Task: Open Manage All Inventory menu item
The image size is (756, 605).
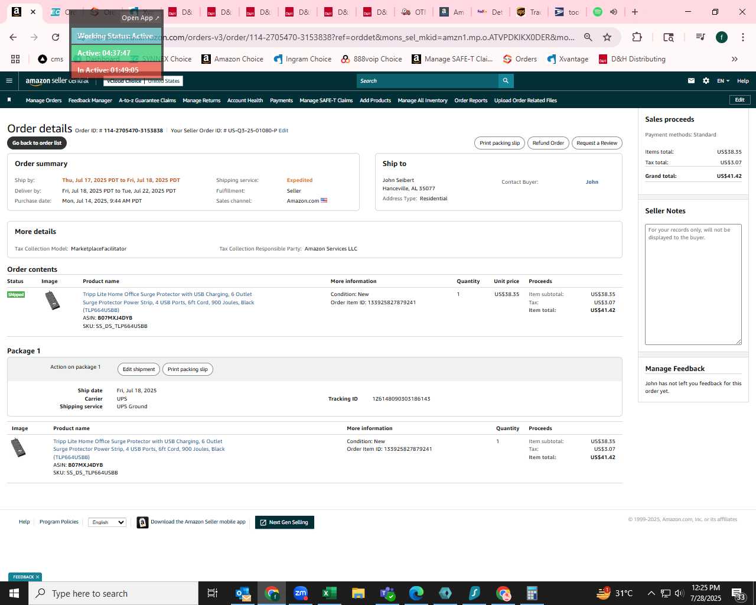Action: [x=423, y=100]
